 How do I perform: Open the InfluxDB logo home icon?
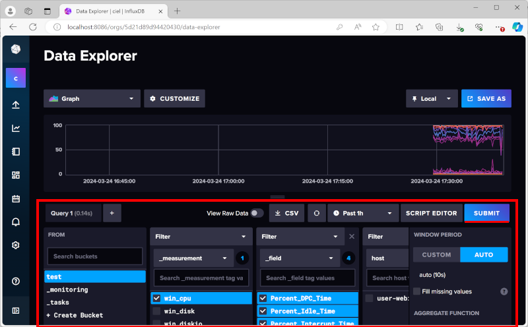(x=15, y=49)
